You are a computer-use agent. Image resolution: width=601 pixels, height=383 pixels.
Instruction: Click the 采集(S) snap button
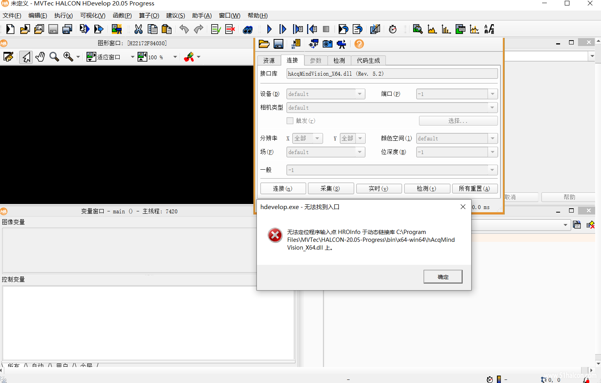pos(331,189)
